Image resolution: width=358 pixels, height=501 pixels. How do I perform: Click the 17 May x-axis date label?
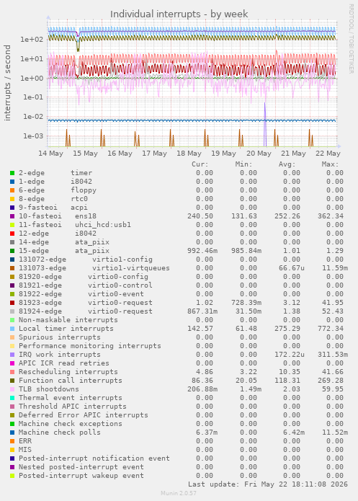(x=155, y=154)
